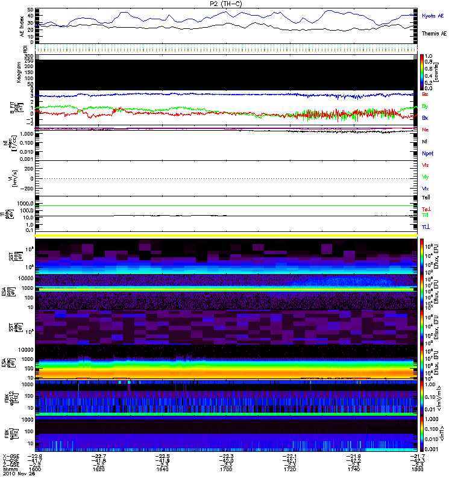
Task: Click the FBK electric field mV/m color bar
Action: click(422, 398)
